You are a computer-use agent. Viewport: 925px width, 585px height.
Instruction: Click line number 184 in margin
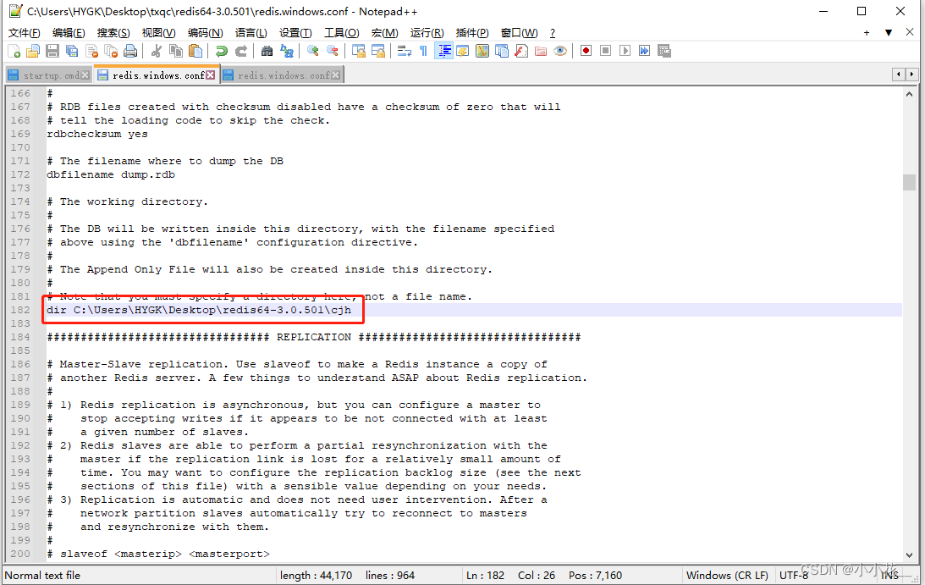click(x=20, y=337)
